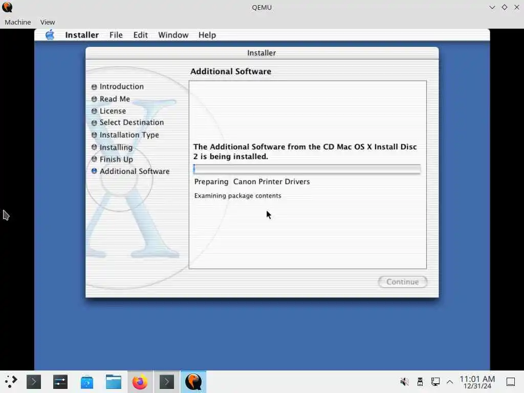Click the Continue button
The height and width of the screenshot is (393, 524).
click(x=402, y=282)
